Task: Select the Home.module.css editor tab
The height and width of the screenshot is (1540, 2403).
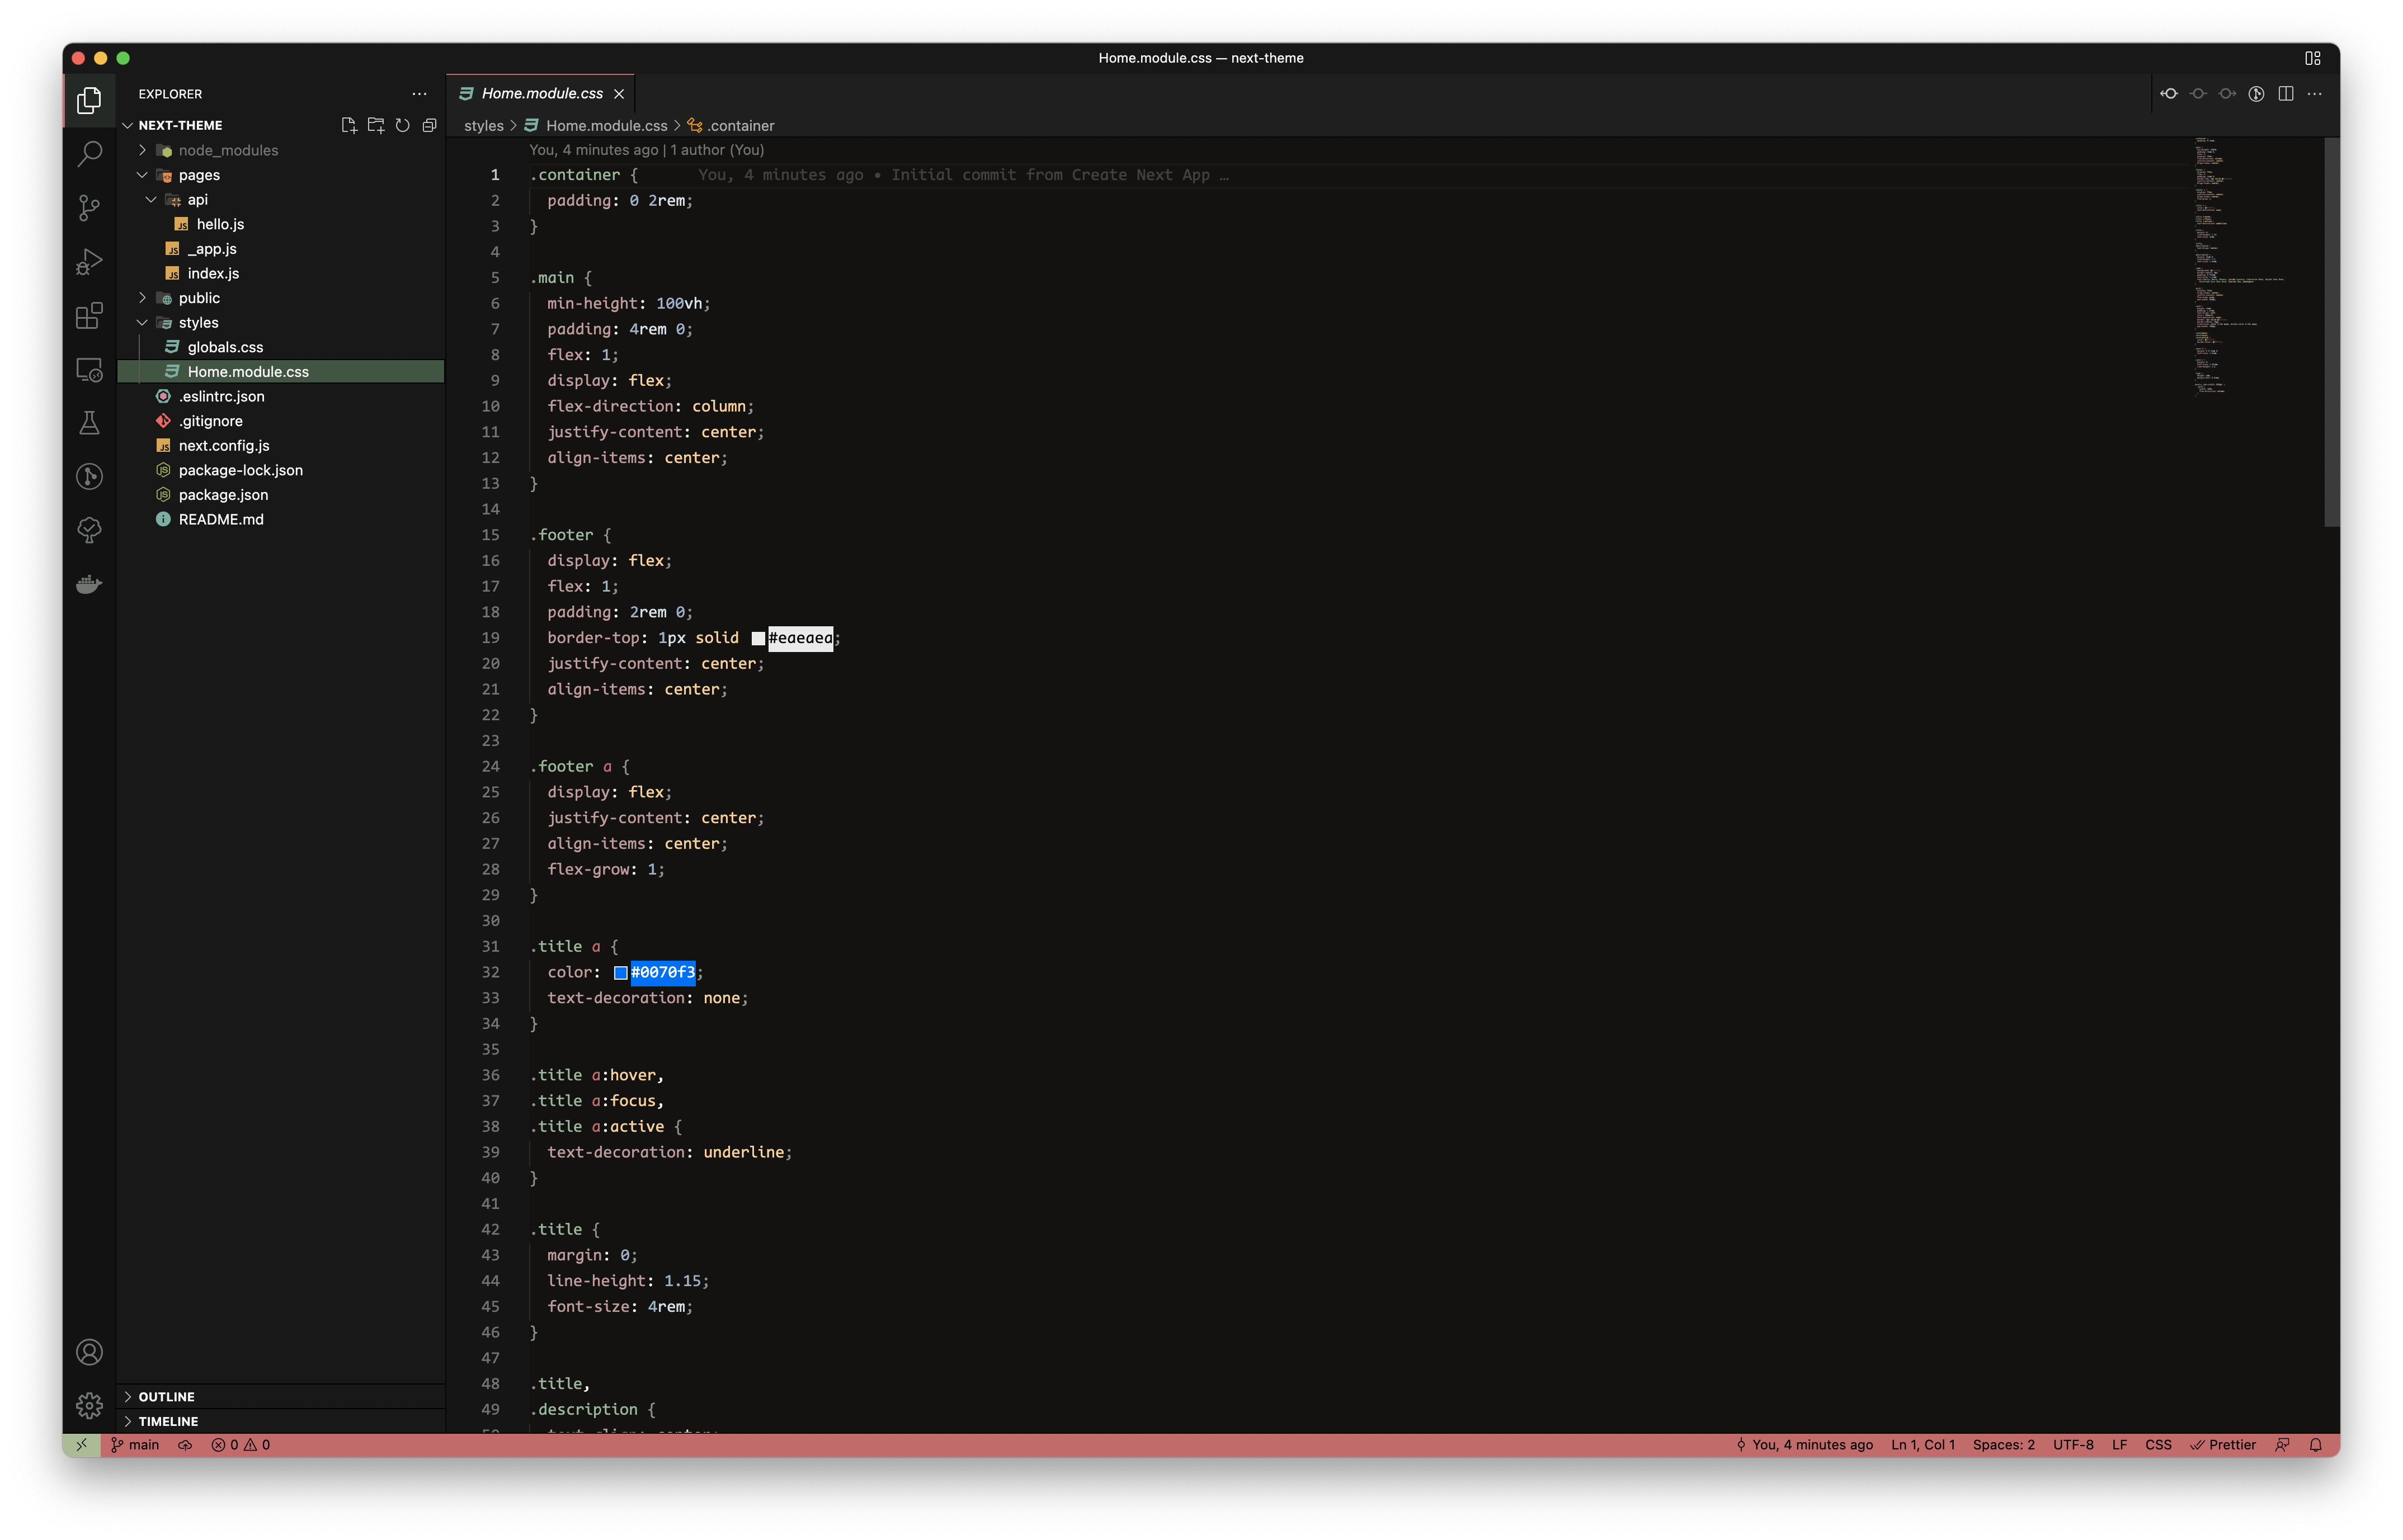Action: (541, 94)
